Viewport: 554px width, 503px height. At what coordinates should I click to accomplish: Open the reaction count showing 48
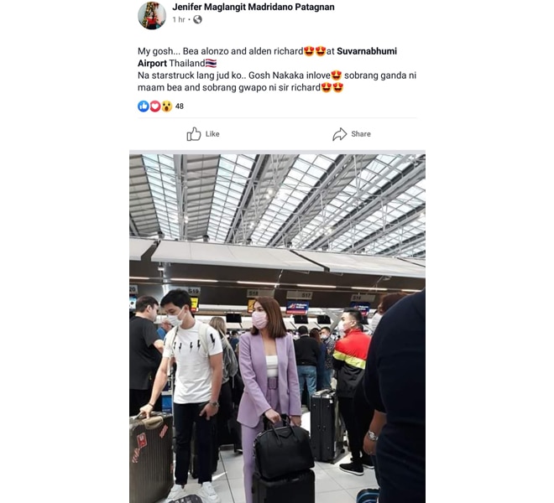[x=180, y=106]
